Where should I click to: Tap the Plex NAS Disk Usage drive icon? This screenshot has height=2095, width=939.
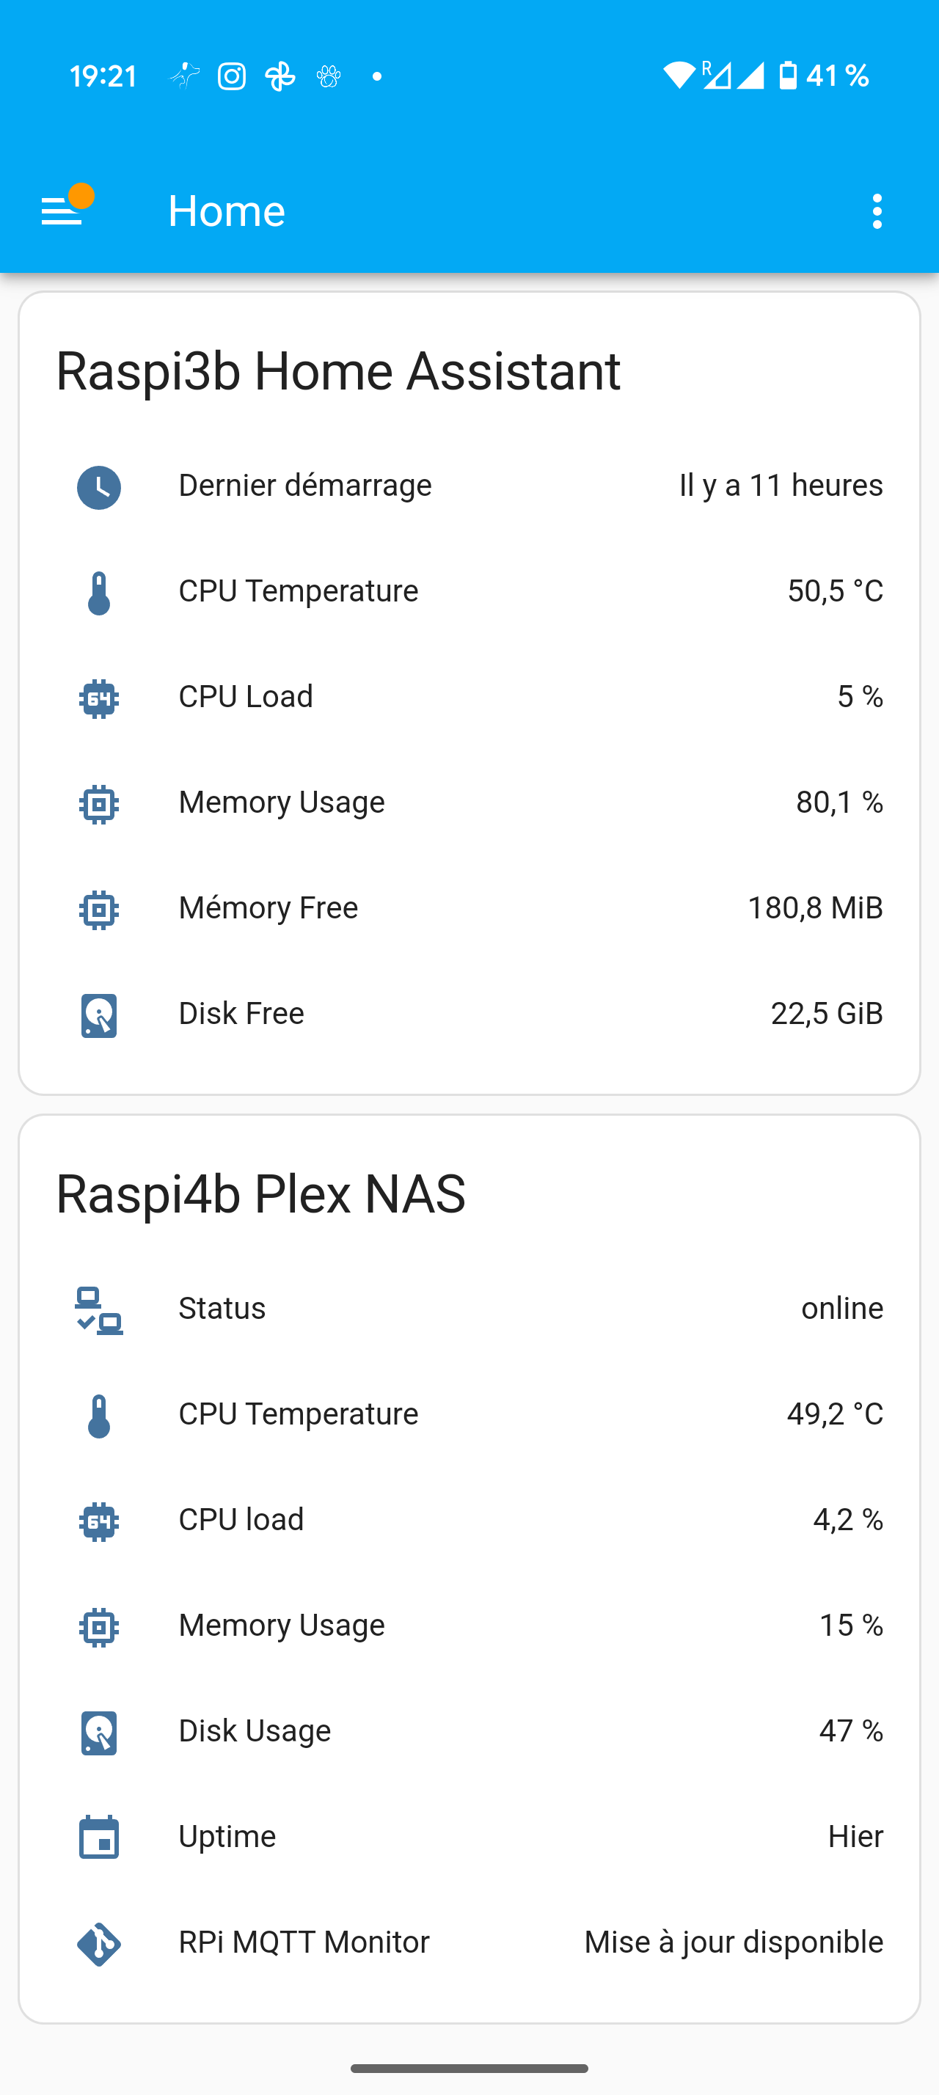(x=99, y=1733)
